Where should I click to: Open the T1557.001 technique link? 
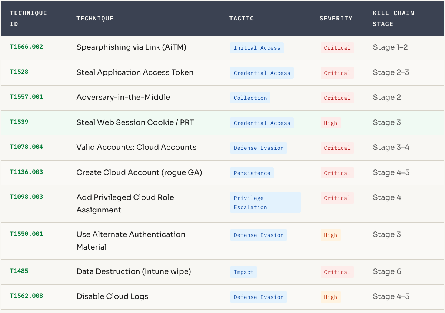[x=26, y=97]
